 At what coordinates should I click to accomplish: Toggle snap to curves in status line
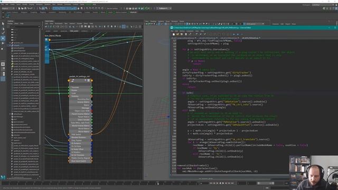click(x=90, y=8)
